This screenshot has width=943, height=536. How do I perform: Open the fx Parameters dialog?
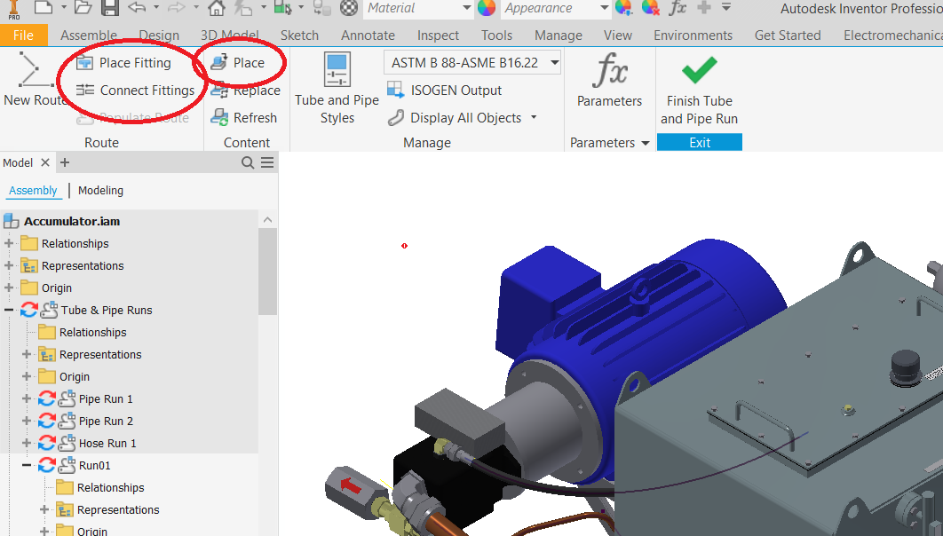coord(609,80)
